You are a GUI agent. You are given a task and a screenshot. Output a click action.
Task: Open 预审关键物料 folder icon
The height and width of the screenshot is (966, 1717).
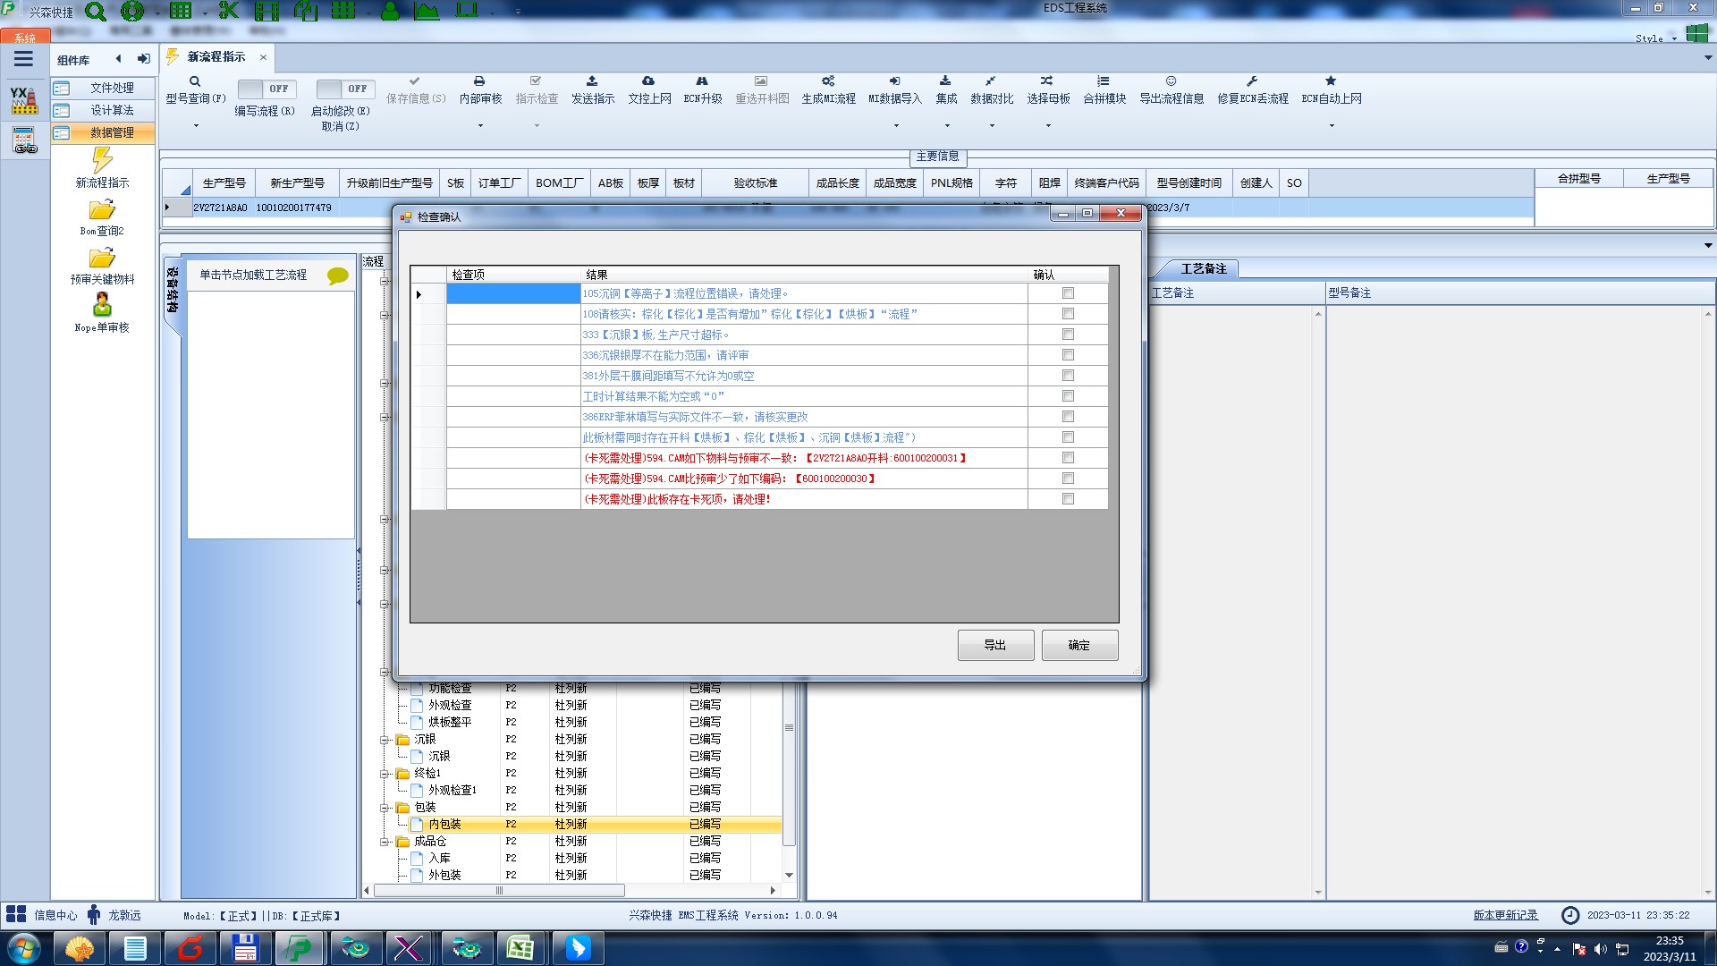click(x=102, y=258)
